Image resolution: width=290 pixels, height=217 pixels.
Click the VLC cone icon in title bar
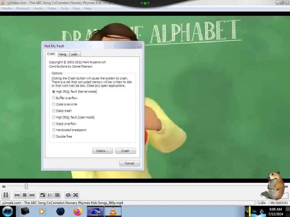3,3
